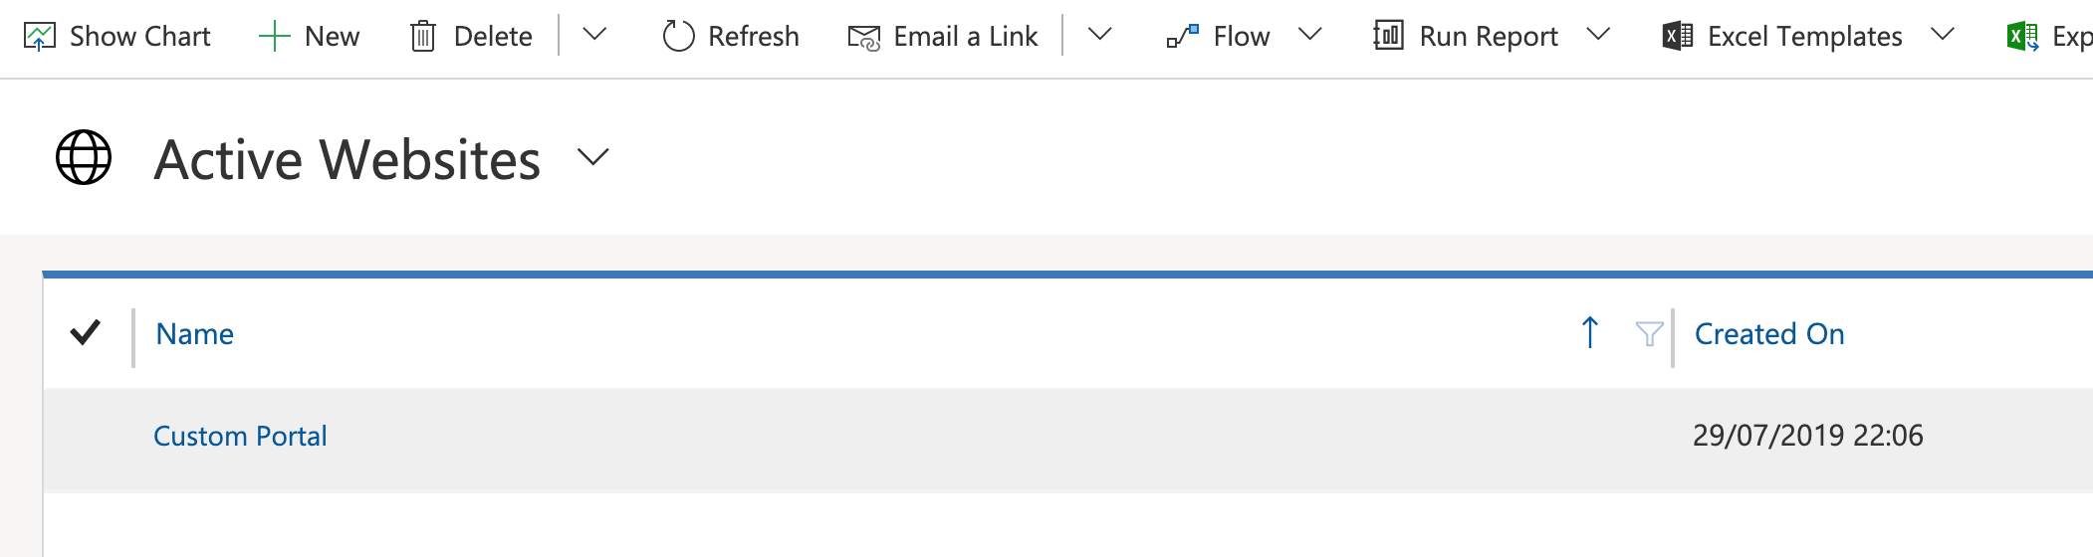Open the Run Report dropdown chevron
The image size is (2093, 557).
tap(1598, 35)
